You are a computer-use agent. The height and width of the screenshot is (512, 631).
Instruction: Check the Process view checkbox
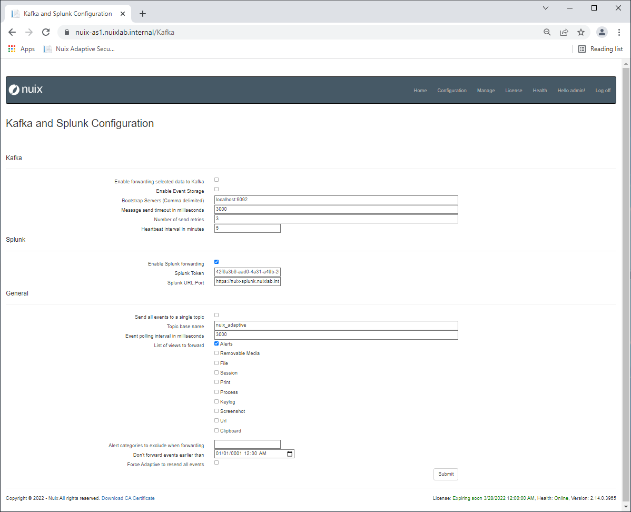point(216,392)
